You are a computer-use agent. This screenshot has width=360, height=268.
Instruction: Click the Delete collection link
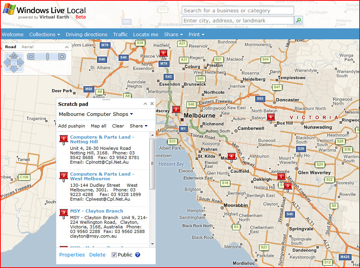tap(97, 255)
